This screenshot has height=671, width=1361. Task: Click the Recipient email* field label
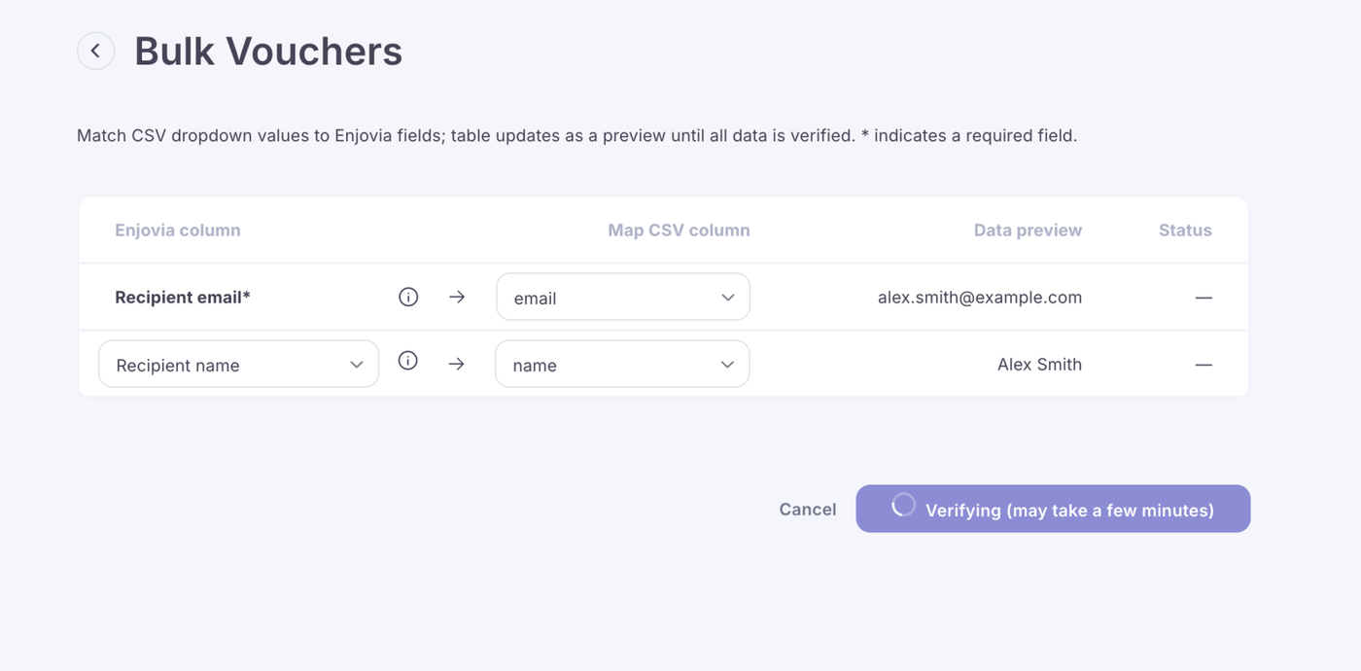(x=183, y=298)
